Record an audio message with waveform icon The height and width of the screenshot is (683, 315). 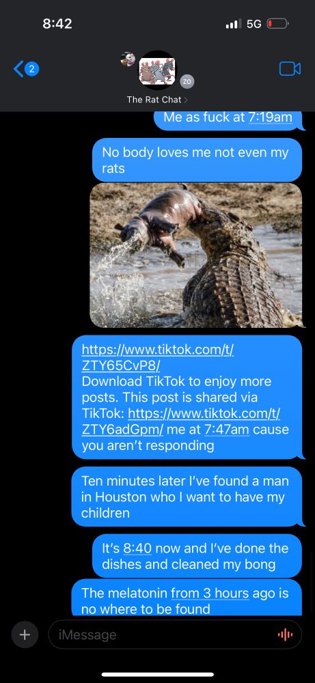[286, 635]
